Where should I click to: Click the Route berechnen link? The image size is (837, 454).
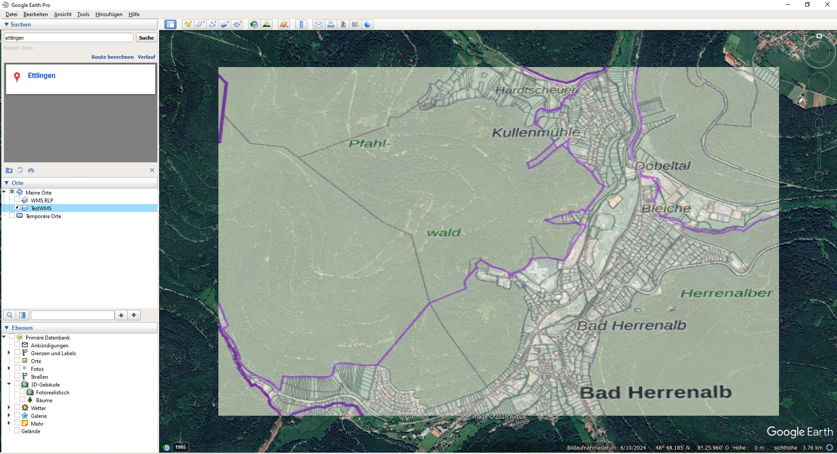112,57
